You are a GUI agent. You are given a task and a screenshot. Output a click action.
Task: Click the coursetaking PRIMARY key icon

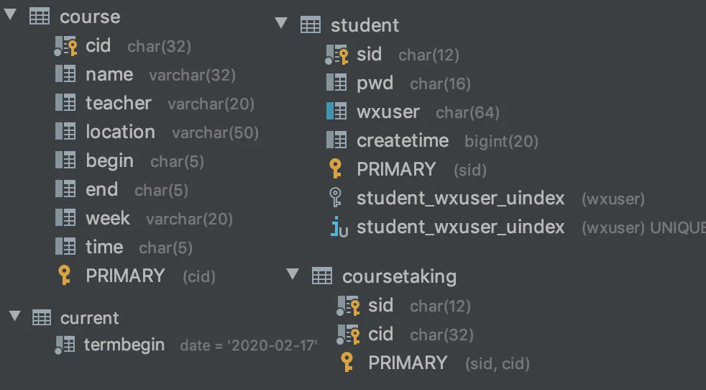click(x=347, y=362)
